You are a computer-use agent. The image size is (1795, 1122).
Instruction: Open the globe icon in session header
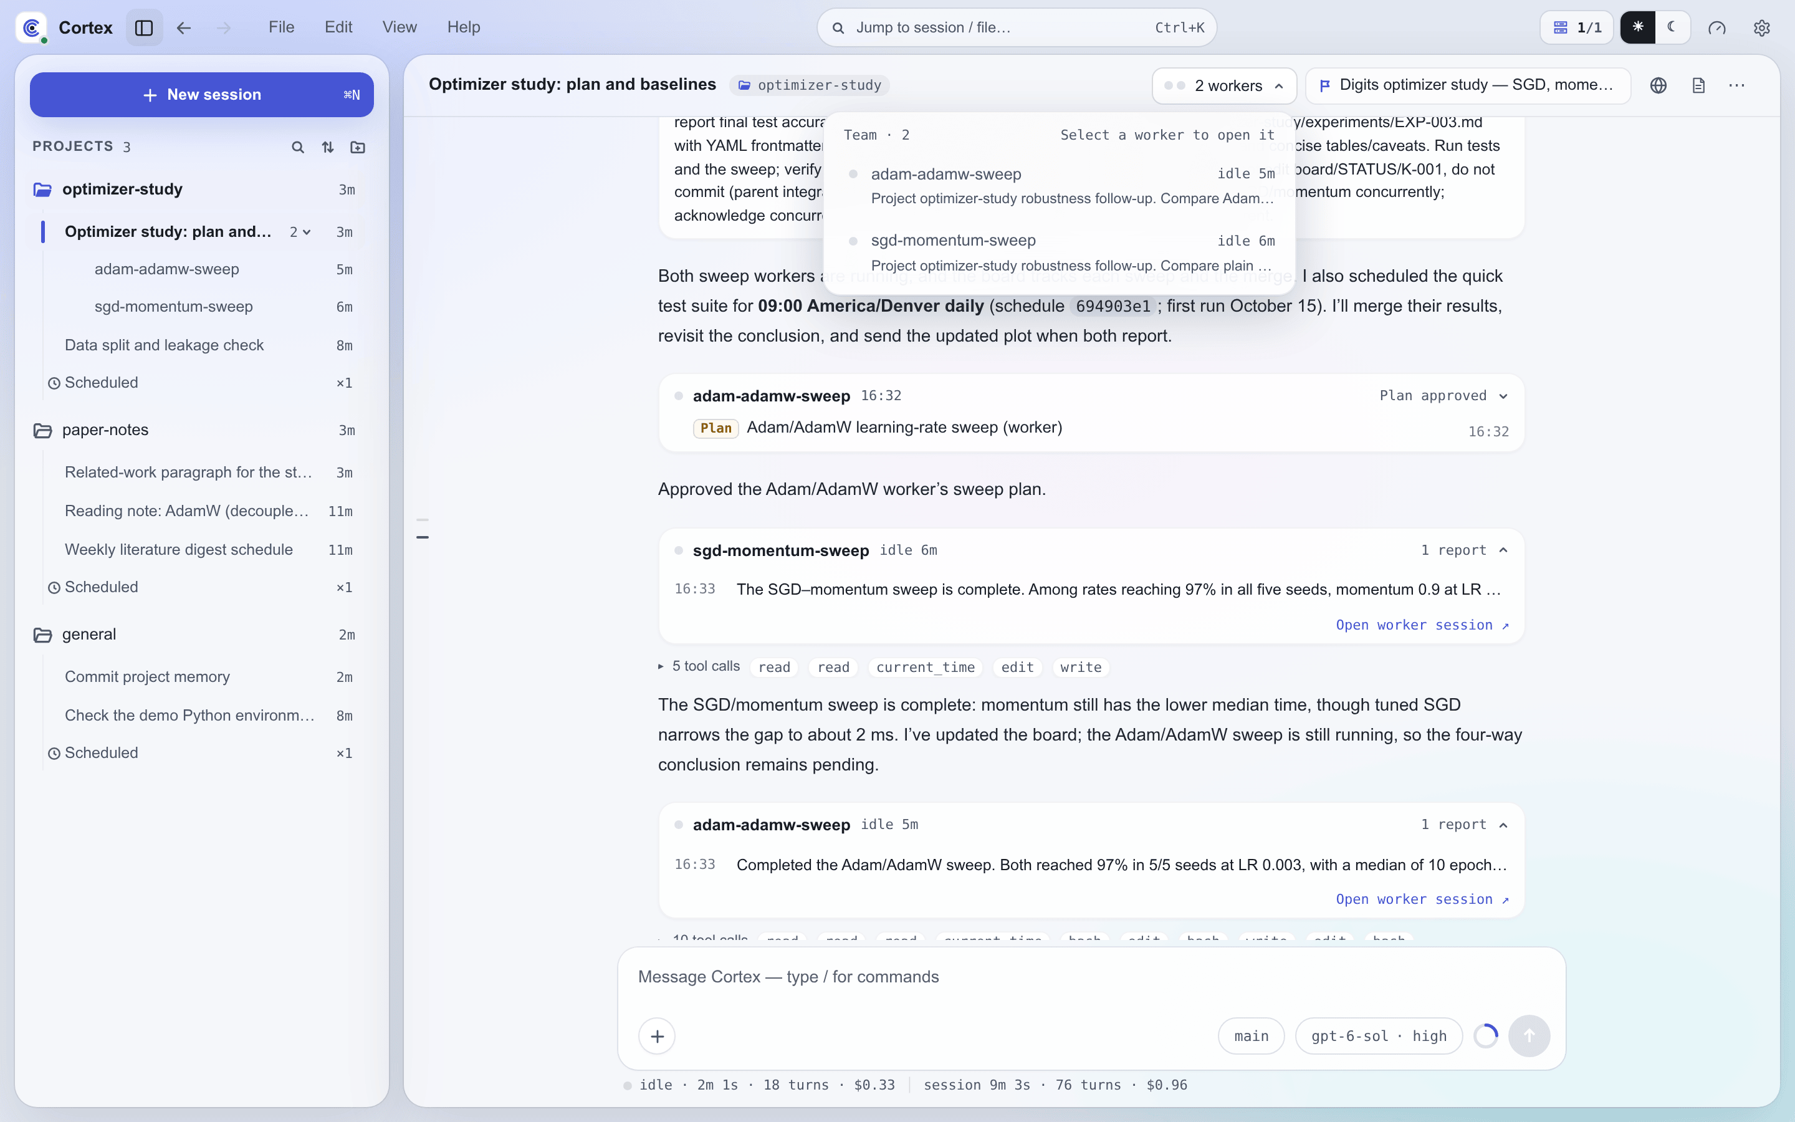tap(1659, 85)
